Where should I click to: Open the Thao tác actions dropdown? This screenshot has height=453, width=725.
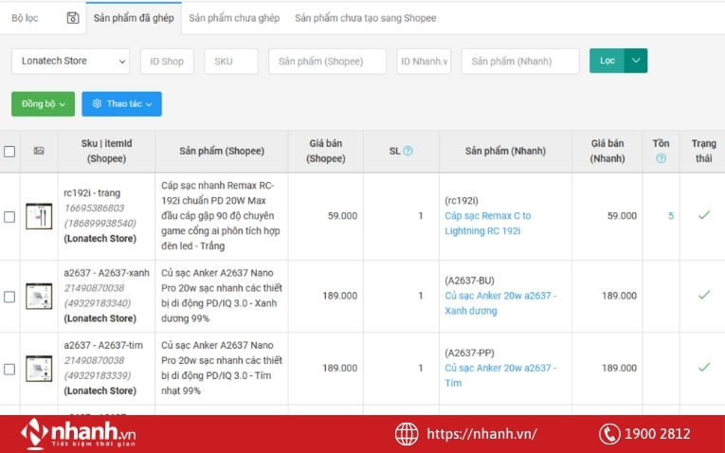click(121, 104)
